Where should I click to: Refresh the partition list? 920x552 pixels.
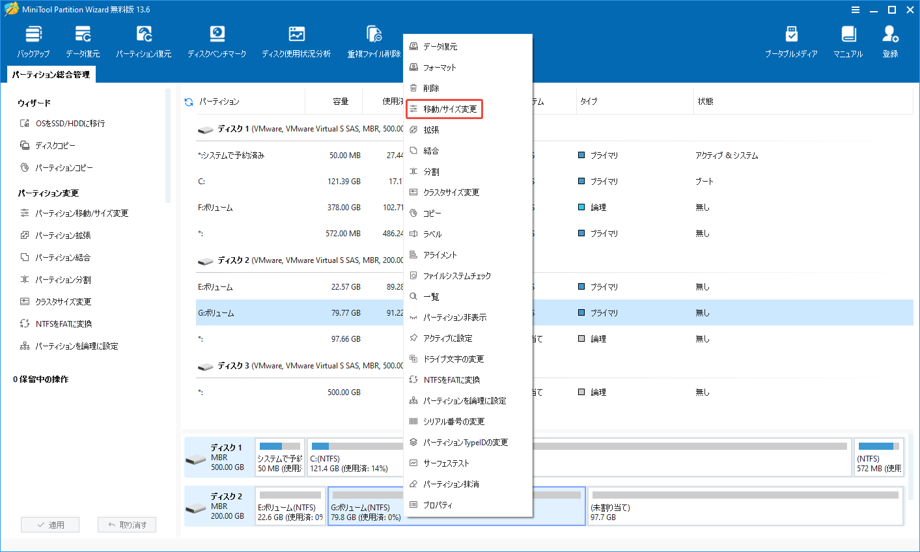tap(188, 102)
